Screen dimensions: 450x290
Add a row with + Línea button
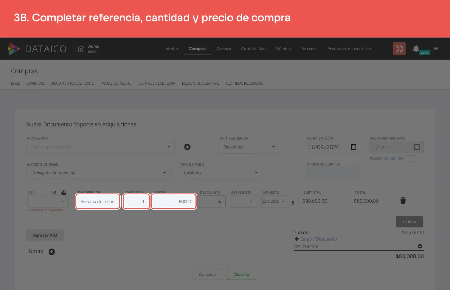(x=409, y=222)
